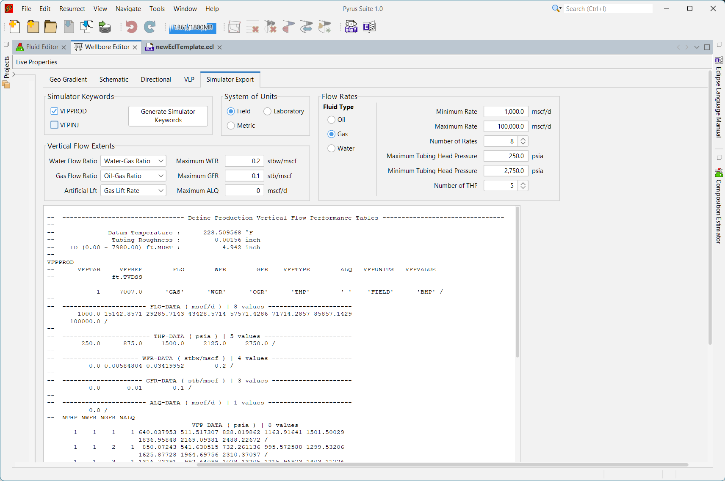Open the Navigate menu
The width and height of the screenshot is (725, 481).
pyautogui.click(x=128, y=8)
